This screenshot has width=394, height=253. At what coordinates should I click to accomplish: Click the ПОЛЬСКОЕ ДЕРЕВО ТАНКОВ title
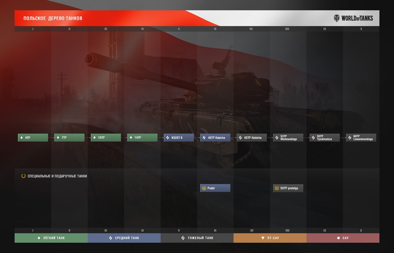point(53,18)
